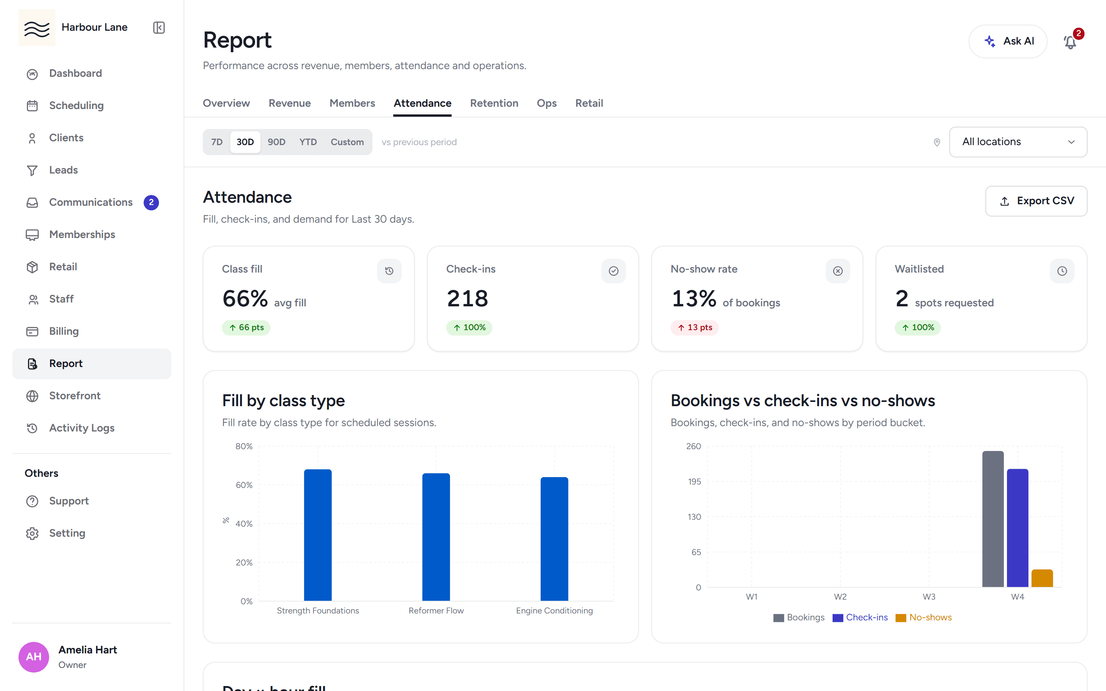This screenshot has height=691, width=1106.
Task: Toggle No-shows series in chart legend
Action: point(924,617)
